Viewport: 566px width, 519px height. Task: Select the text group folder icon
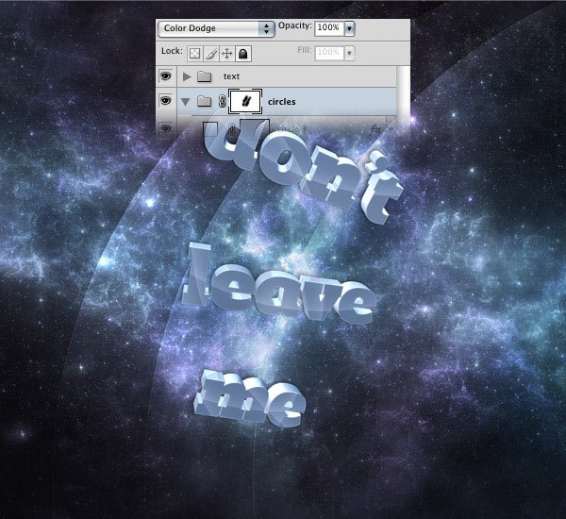(205, 76)
